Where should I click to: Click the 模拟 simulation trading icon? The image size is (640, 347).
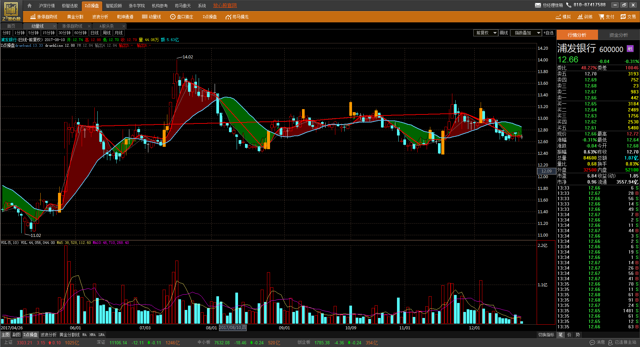coord(563,17)
